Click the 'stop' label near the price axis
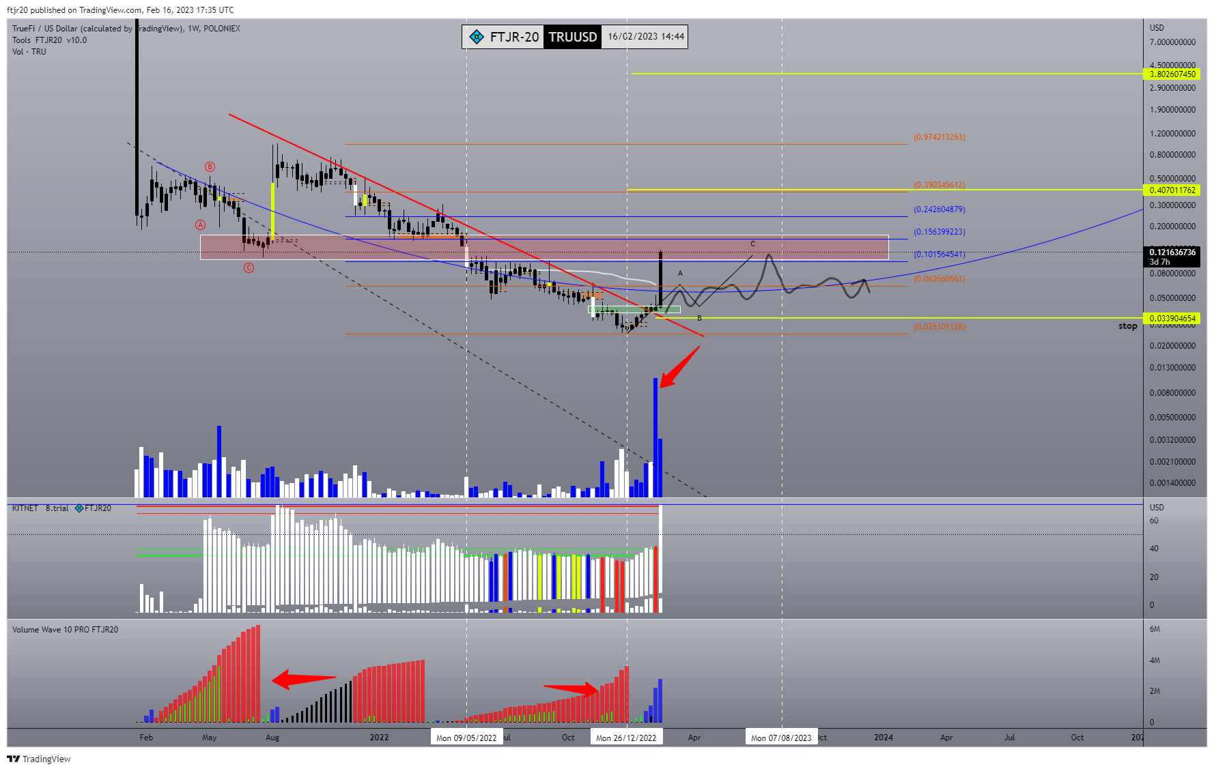 [x=1127, y=326]
